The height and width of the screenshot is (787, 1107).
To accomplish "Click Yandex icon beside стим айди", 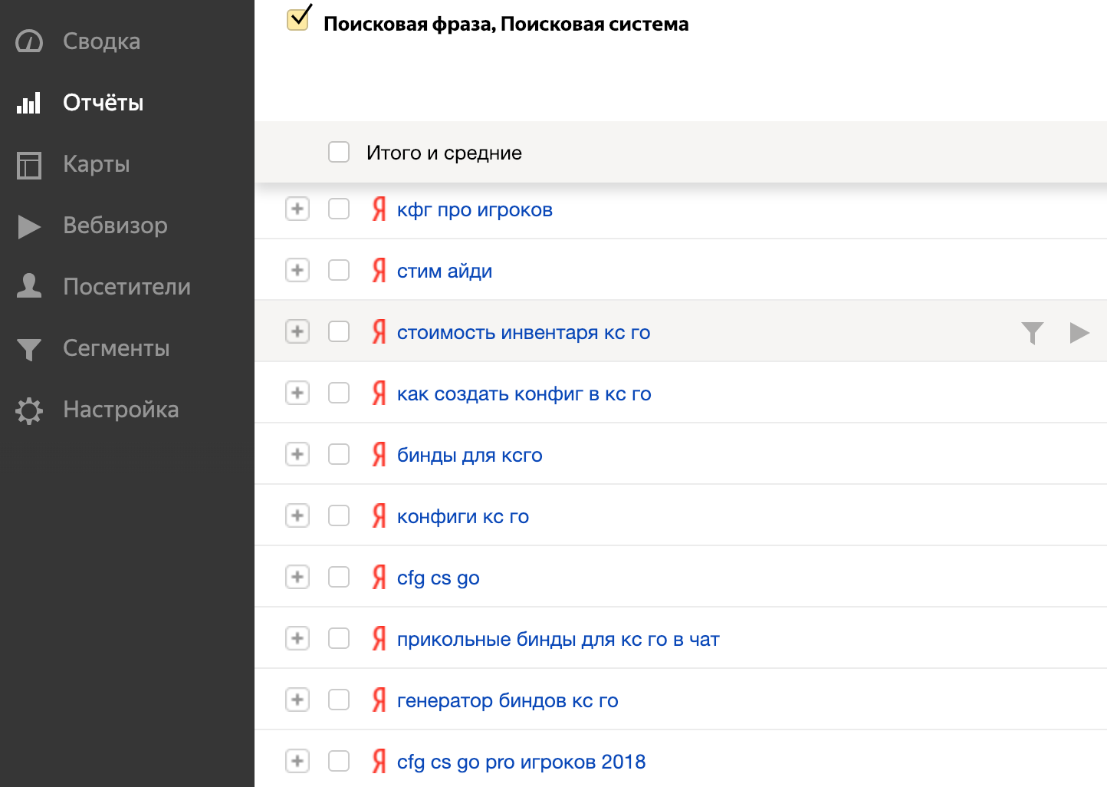I will pos(379,270).
